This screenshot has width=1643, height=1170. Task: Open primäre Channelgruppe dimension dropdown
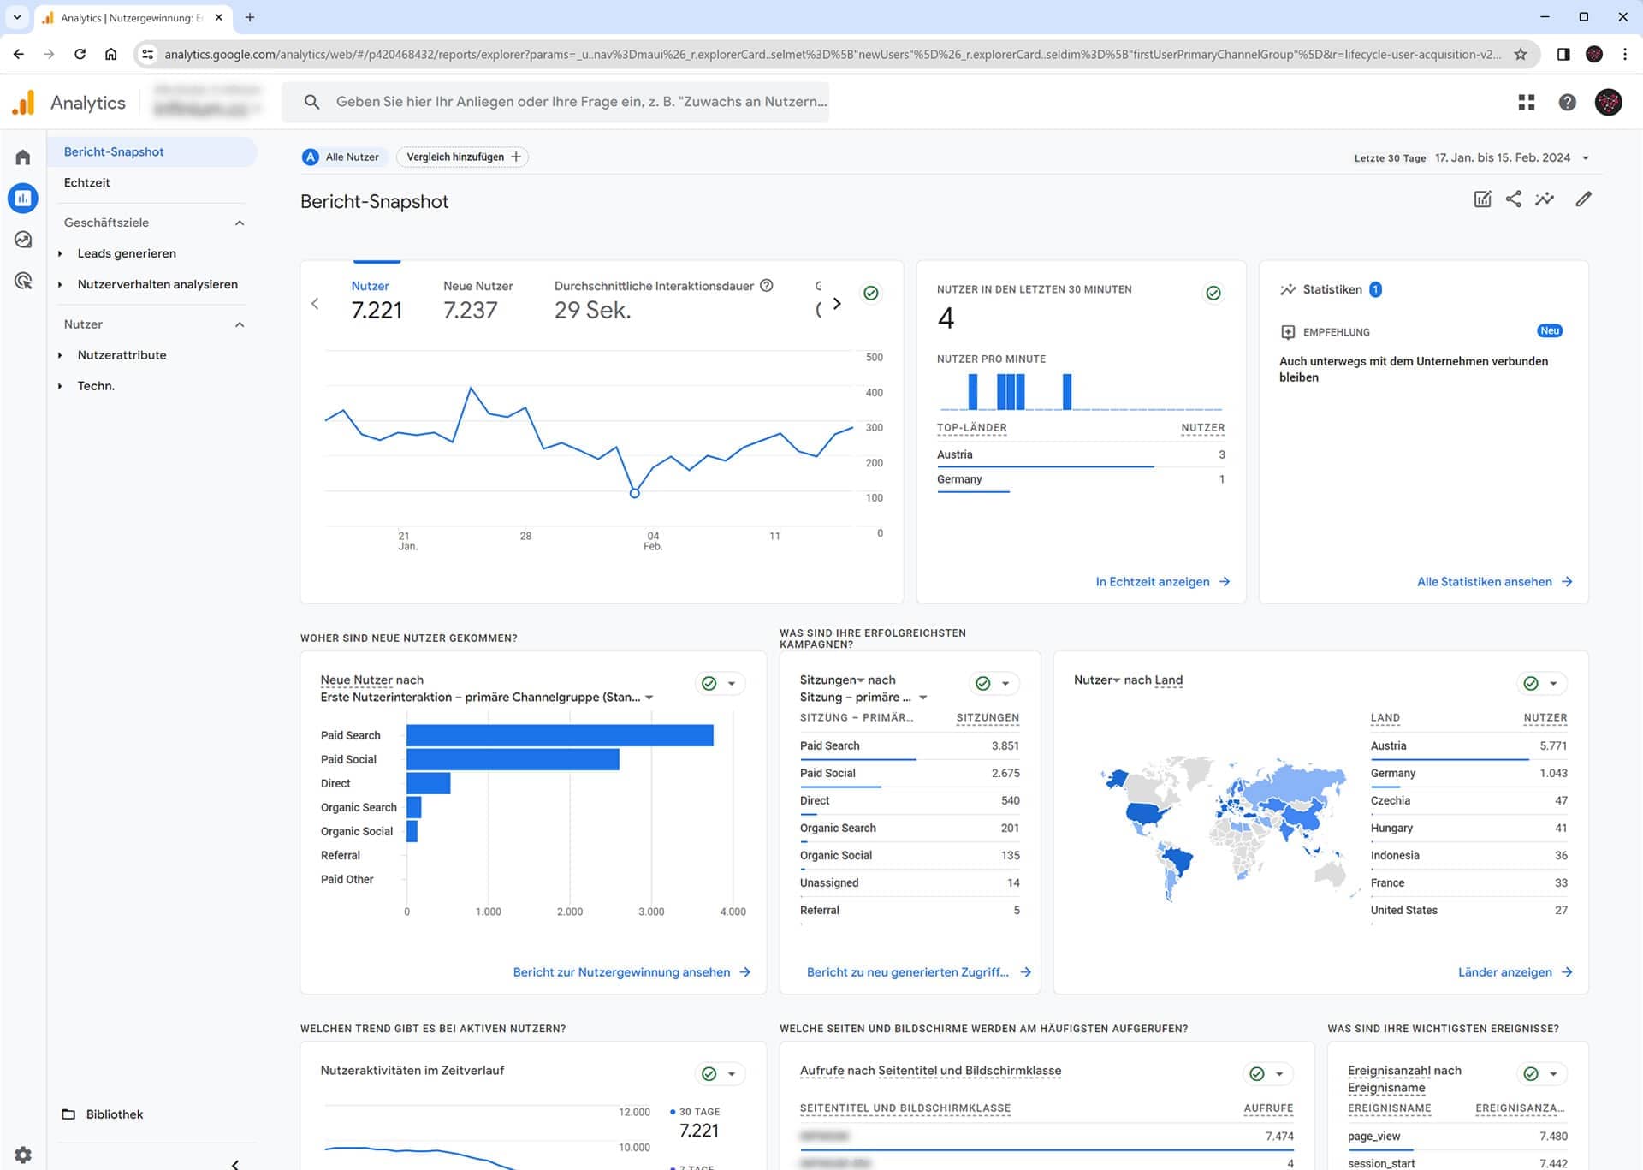pos(649,698)
